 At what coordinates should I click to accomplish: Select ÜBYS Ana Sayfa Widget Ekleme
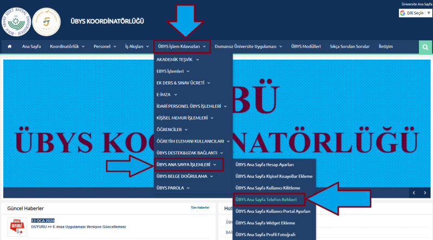pyautogui.click(x=265, y=223)
